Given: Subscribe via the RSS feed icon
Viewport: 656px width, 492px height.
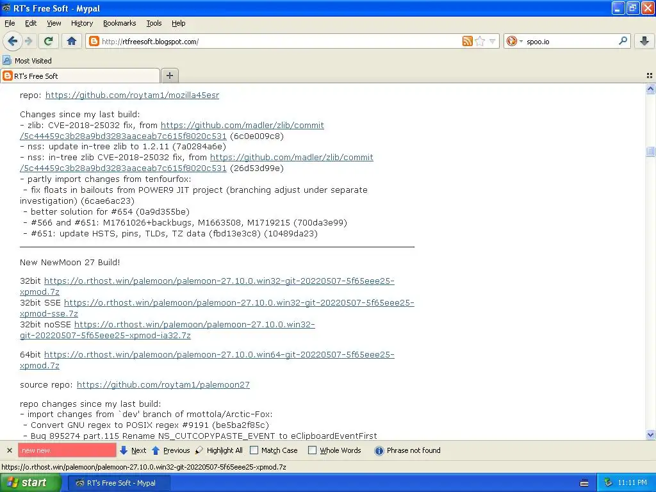Looking at the screenshot, I should [467, 41].
